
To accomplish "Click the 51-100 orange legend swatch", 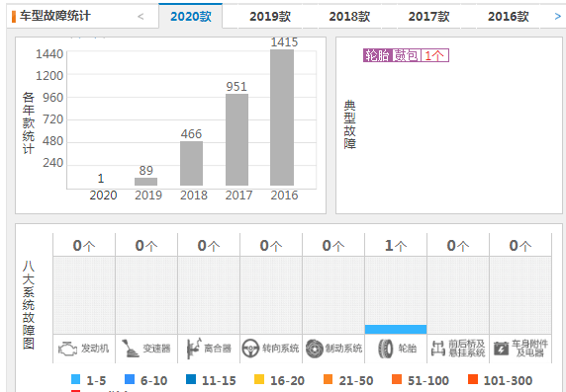I will tap(397, 379).
